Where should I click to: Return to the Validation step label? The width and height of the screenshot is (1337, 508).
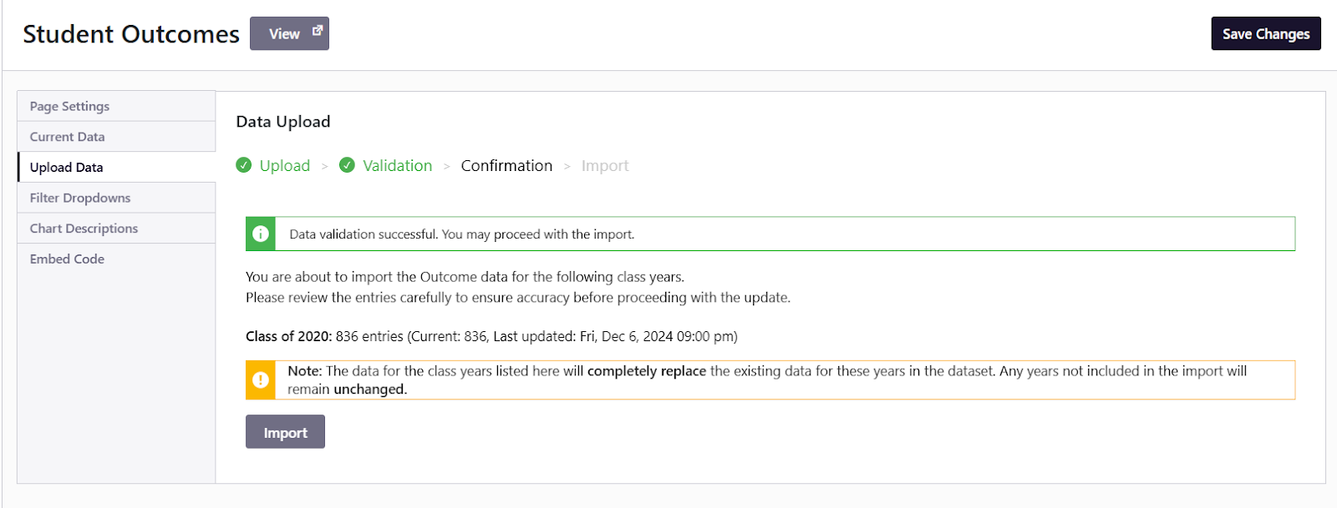[398, 166]
